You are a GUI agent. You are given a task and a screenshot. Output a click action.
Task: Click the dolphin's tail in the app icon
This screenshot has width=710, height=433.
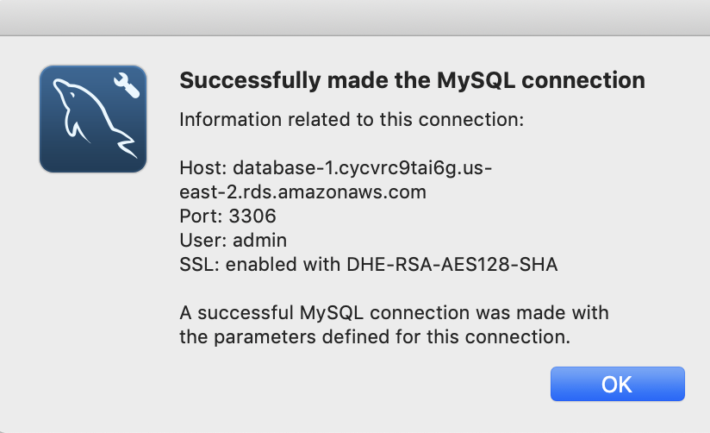point(127,144)
